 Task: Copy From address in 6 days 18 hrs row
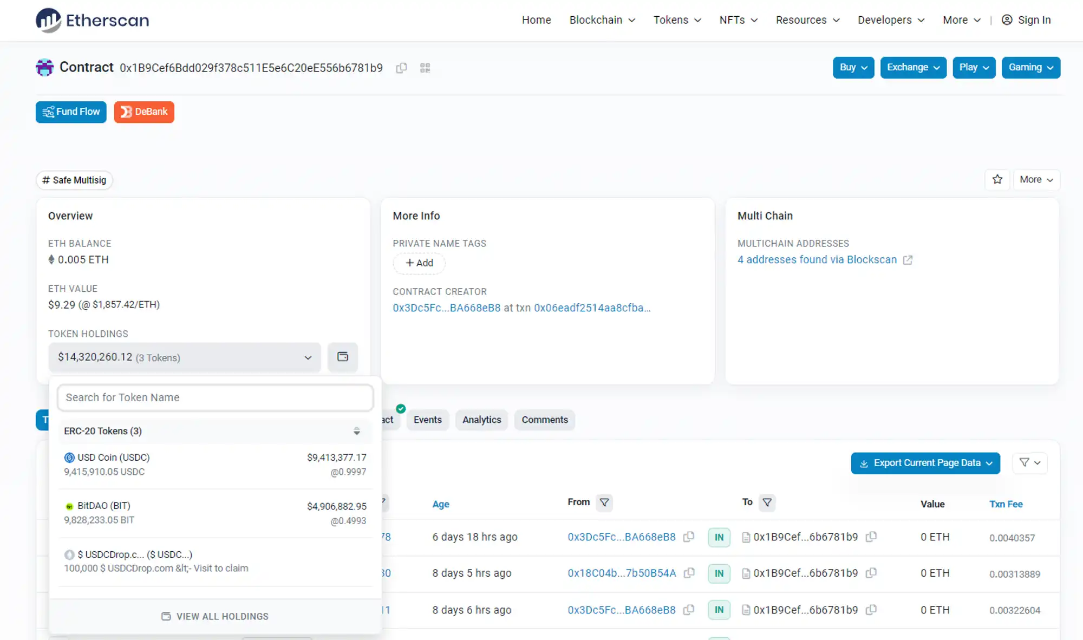point(689,537)
